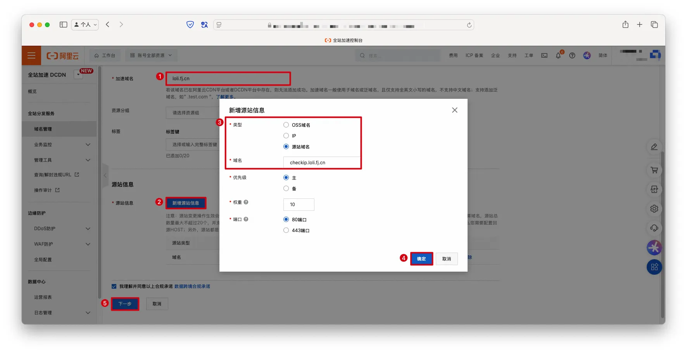Click the 确定 button in the dialog
Image resolution: width=687 pixels, height=353 pixels.
click(421, 259)
